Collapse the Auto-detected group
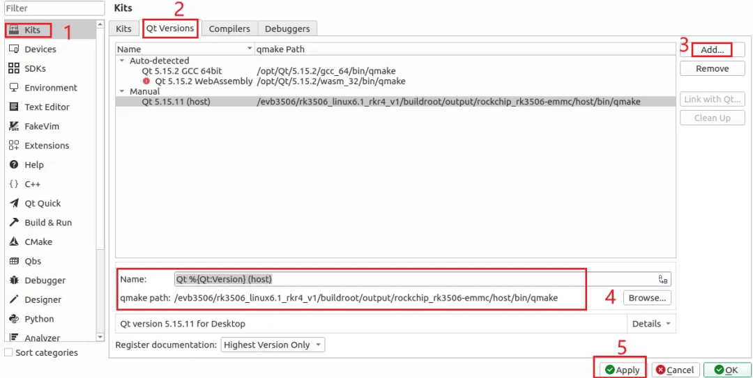The width and height of the screenshot is (753, 378). point(121,61)
